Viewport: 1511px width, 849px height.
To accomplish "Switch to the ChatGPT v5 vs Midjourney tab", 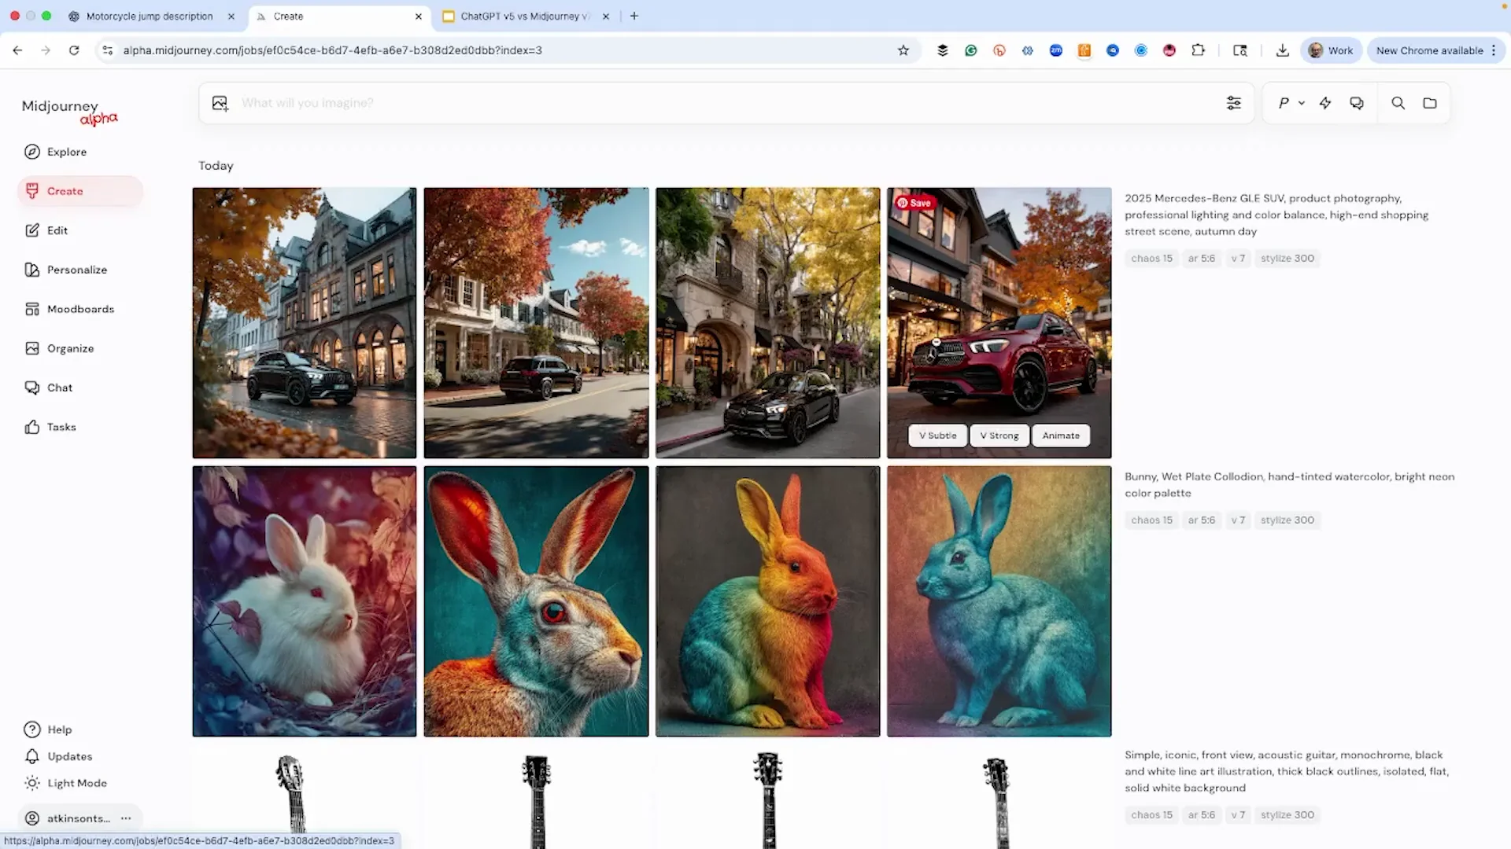I will 519,16.
